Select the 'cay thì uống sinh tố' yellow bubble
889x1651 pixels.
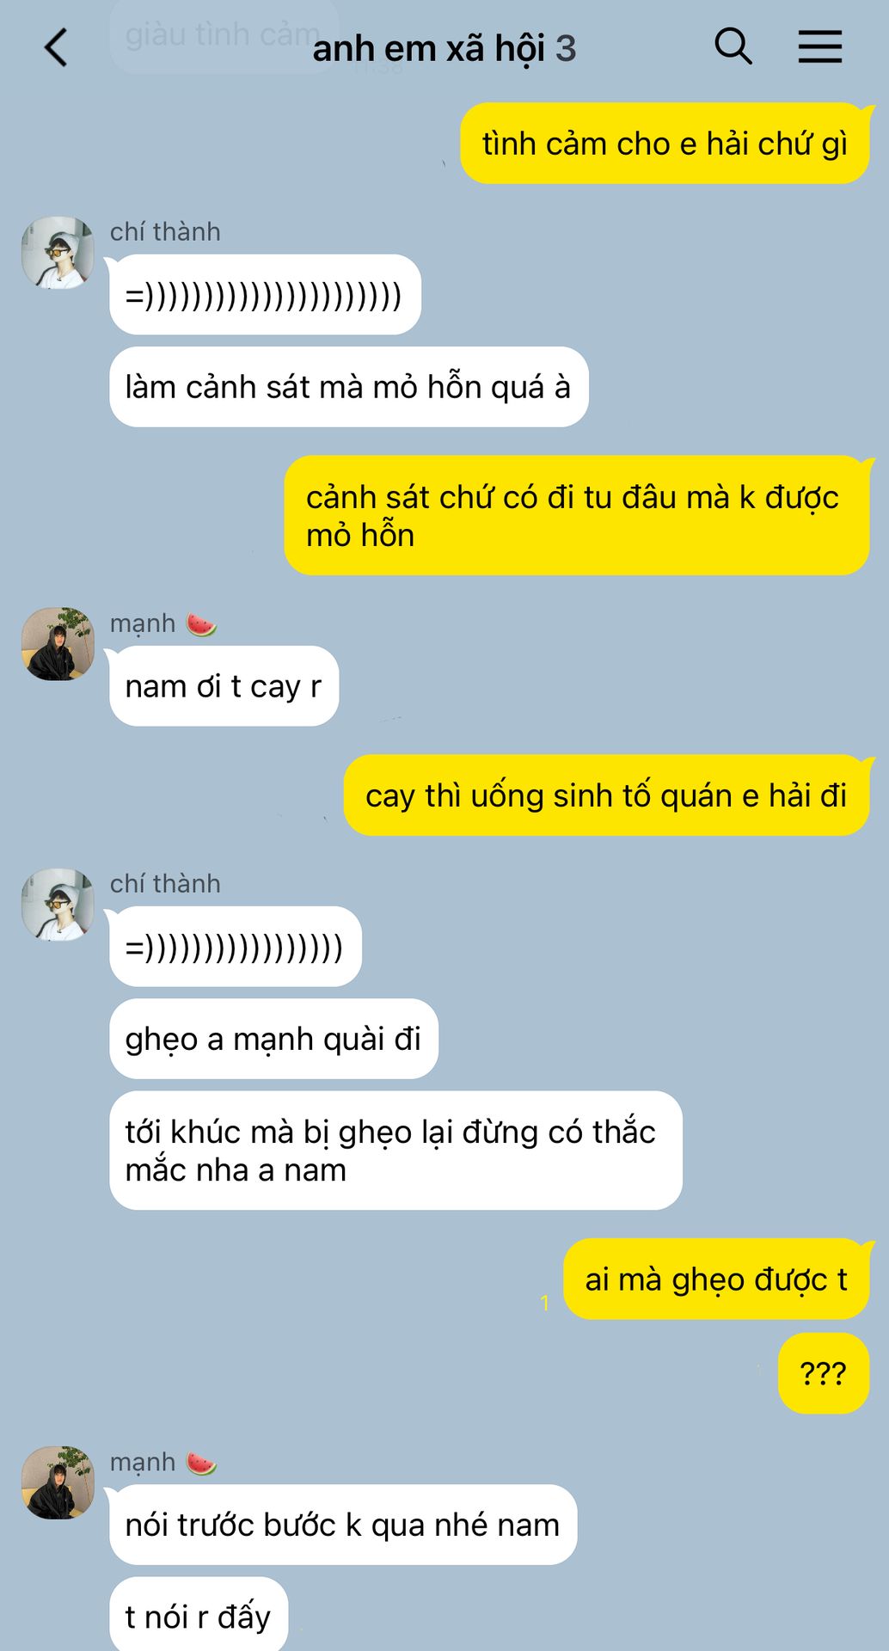[x=607, y=795]
